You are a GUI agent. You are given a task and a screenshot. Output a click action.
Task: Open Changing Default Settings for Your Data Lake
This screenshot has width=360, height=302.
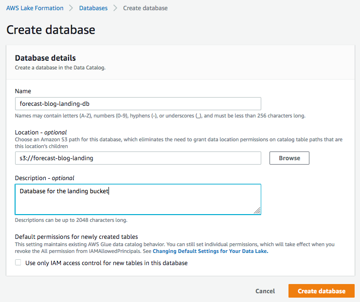(x=210, y=252)
